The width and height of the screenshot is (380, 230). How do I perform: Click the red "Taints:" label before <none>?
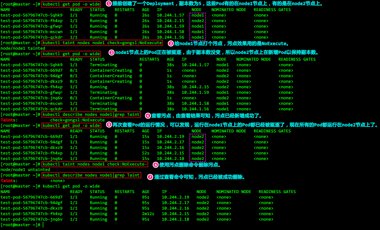point(9,181)
